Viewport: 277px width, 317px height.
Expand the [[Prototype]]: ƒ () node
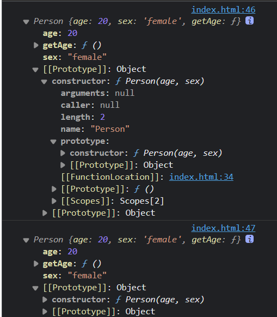54,189
